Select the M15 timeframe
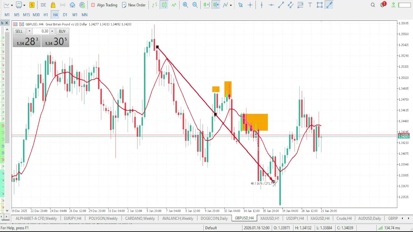413x232 pixels. click(x=26, y=15)
